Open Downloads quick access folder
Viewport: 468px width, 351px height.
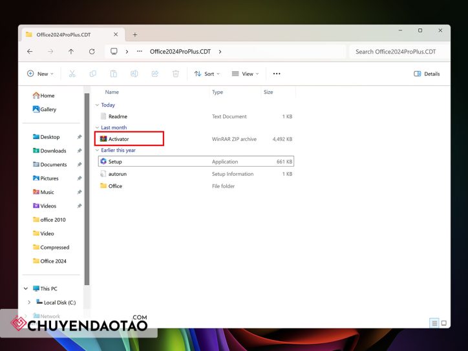(50, 151)
